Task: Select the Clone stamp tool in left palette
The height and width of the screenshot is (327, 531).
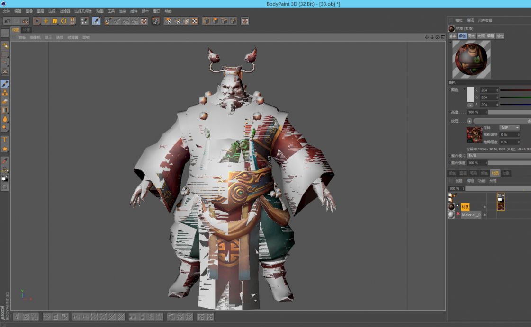Action: click(x=5, y=92)
